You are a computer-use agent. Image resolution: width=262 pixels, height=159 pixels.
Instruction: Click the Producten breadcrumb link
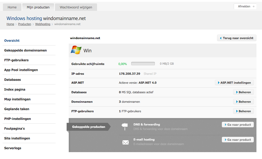[x=25, y=24]
